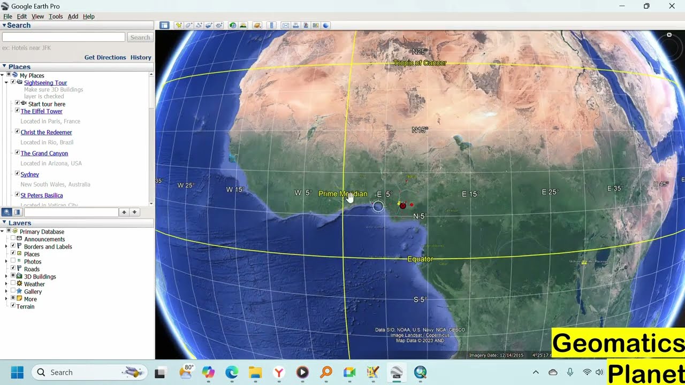The width and height of the screenshot is (685, 385).
Task: Toggle the 3D Buildings layer checkbox
Action: coord(13,276)
